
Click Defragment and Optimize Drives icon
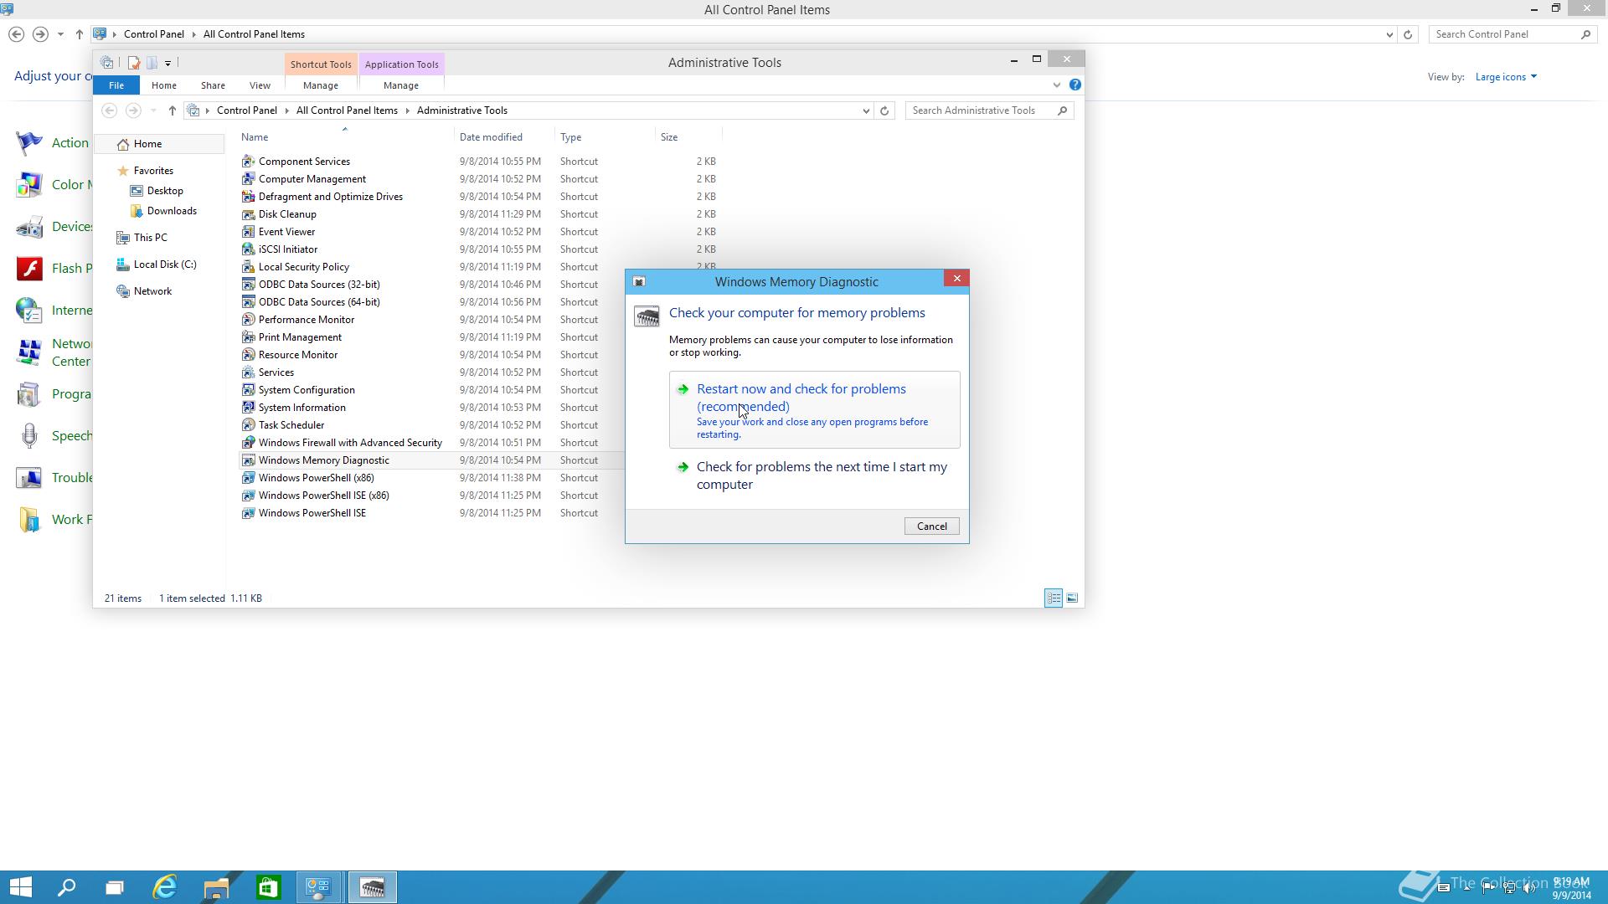coord(248,197)
